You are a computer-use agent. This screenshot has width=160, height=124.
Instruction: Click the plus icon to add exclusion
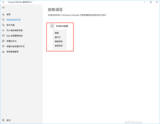pyautogui.click(x=52, y=26)
